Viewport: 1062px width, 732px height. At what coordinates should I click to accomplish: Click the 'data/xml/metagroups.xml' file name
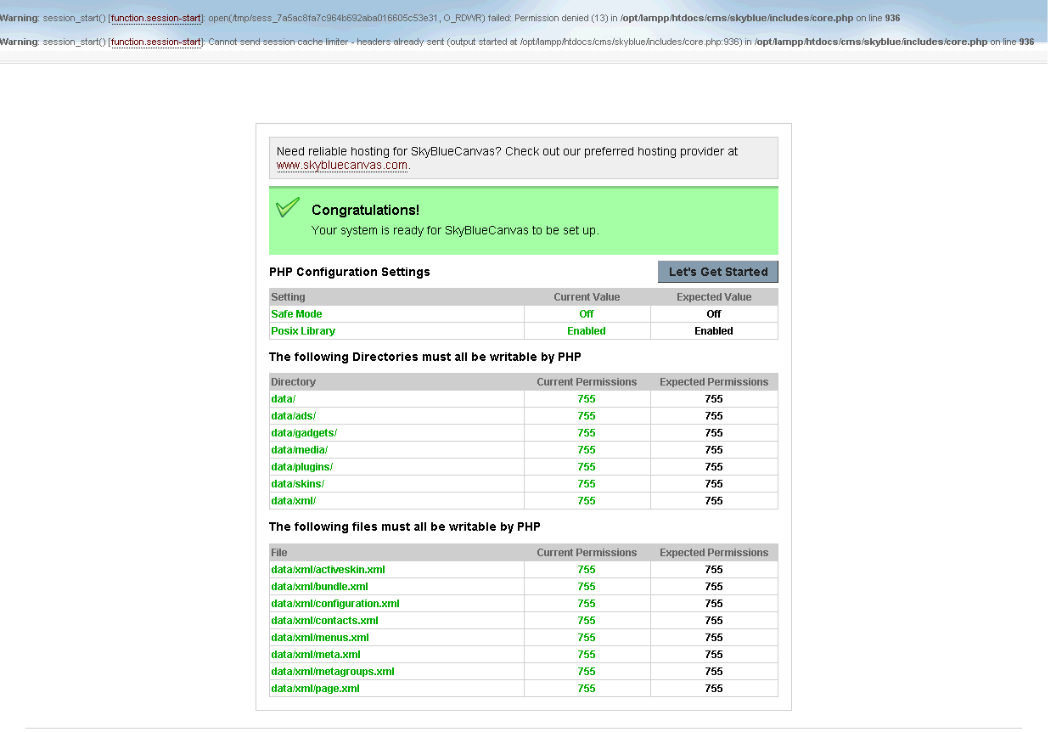coord(333,672)
